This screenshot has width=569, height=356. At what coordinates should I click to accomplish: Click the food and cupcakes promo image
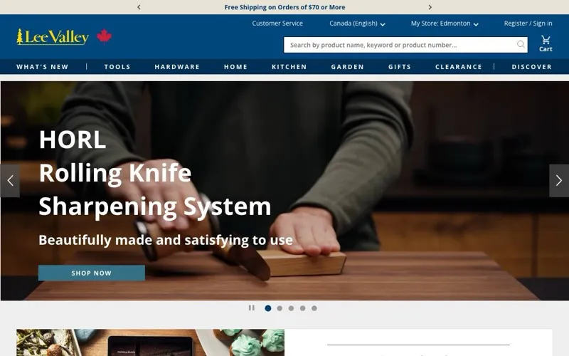tap(150, 342)
